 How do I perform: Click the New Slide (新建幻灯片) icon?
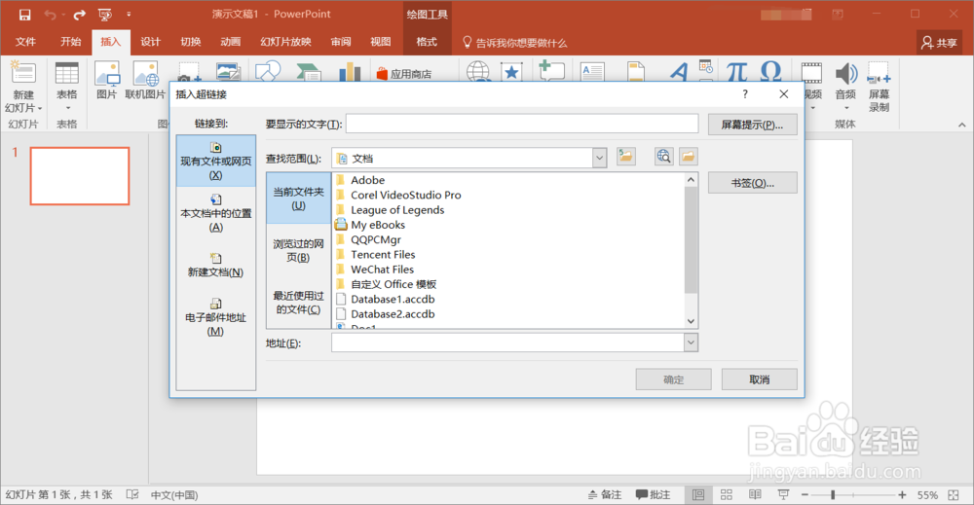23,74
